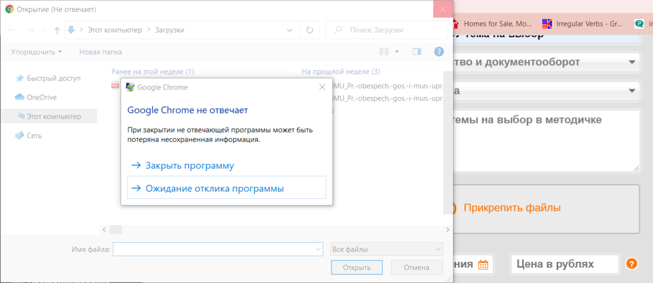
Task: Change the file view layout icon
Action: pos(384,52)
